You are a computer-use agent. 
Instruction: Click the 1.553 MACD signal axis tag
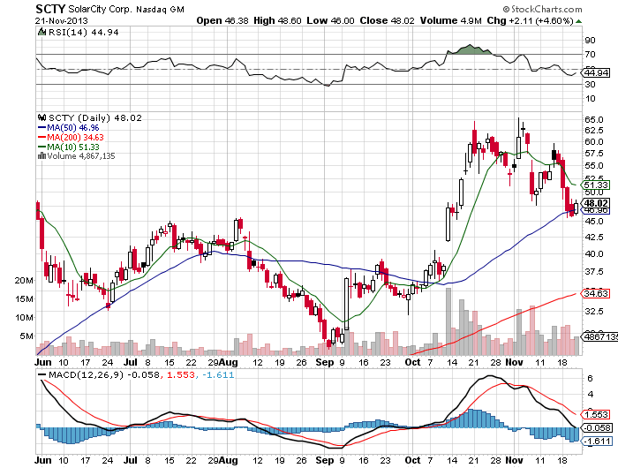(x=596, y=414)
